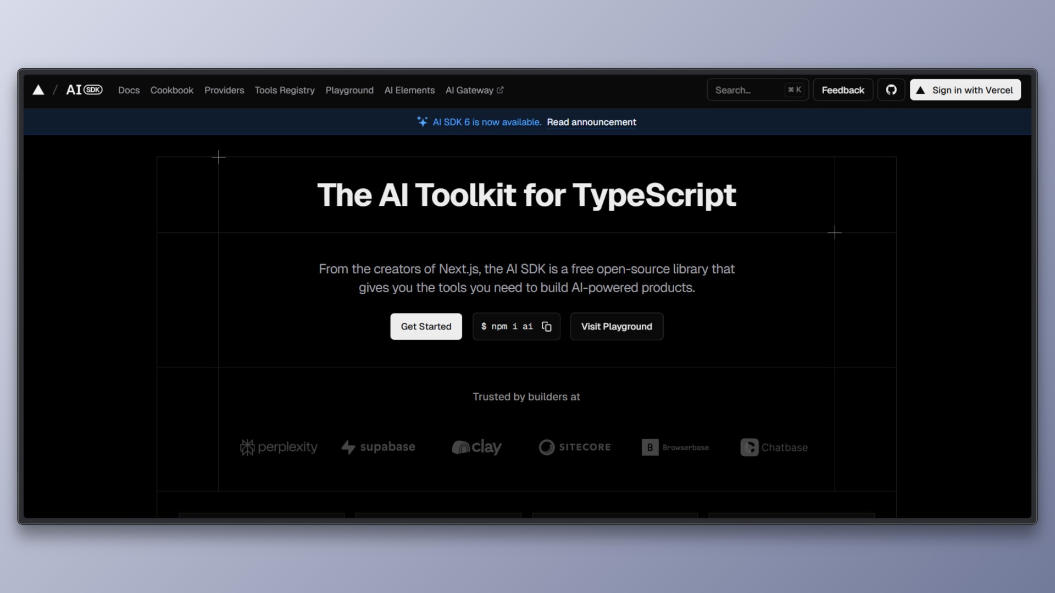Click the Sign in with Vercel button
1055x593 pixels.
click(x=965, y=90)
